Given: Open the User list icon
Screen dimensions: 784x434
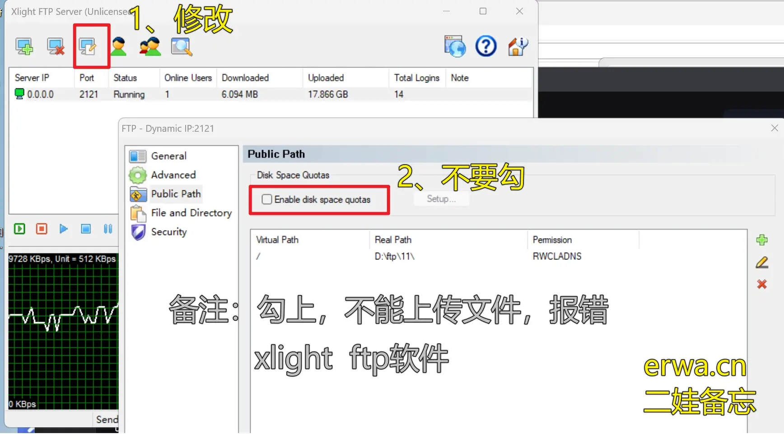Looking at the screenshot, I should tap(119, 46).
